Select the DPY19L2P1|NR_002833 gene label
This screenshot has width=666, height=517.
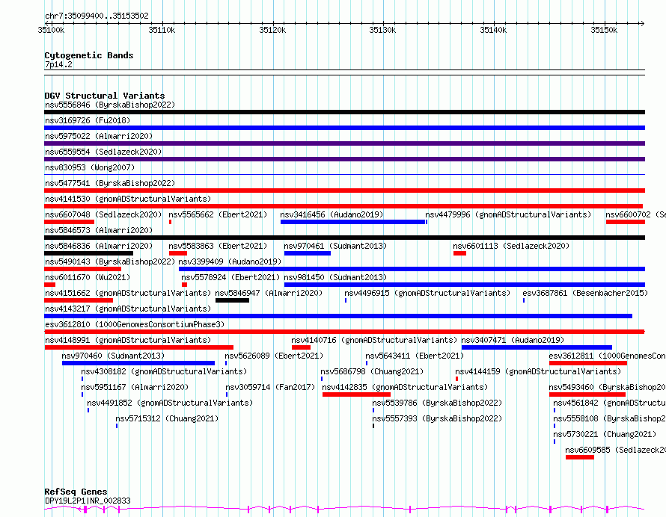tap(88, 501)
